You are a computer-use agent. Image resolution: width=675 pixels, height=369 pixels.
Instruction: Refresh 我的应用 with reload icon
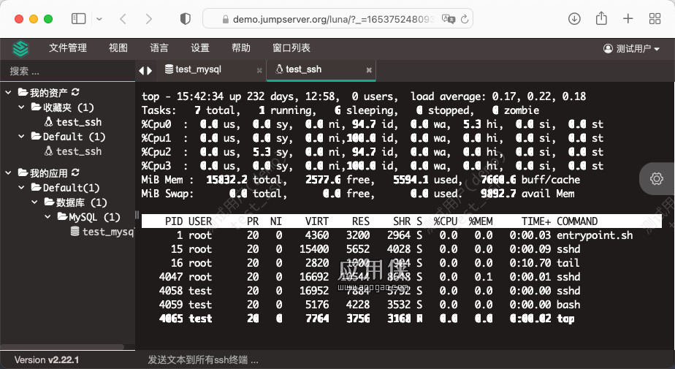click(75, 172)
